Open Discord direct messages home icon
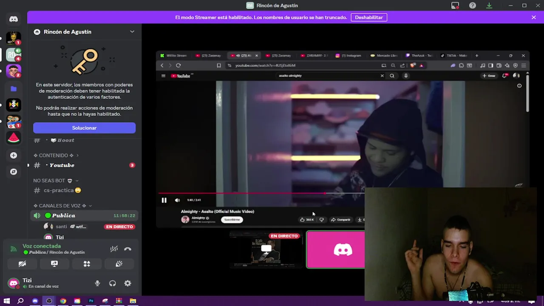Screen dimensions: 544x306 pyautogui.click(x=14, y=19)
